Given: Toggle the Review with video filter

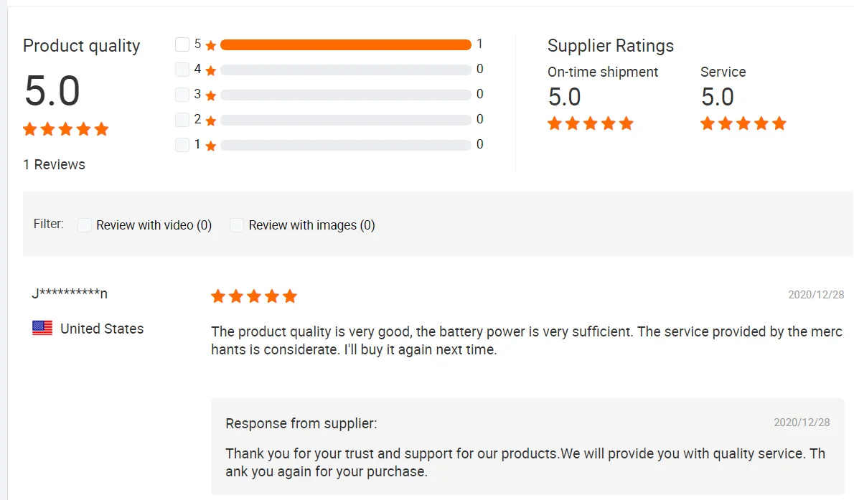Looking at the screenshot, I should [x=85, y=225].
